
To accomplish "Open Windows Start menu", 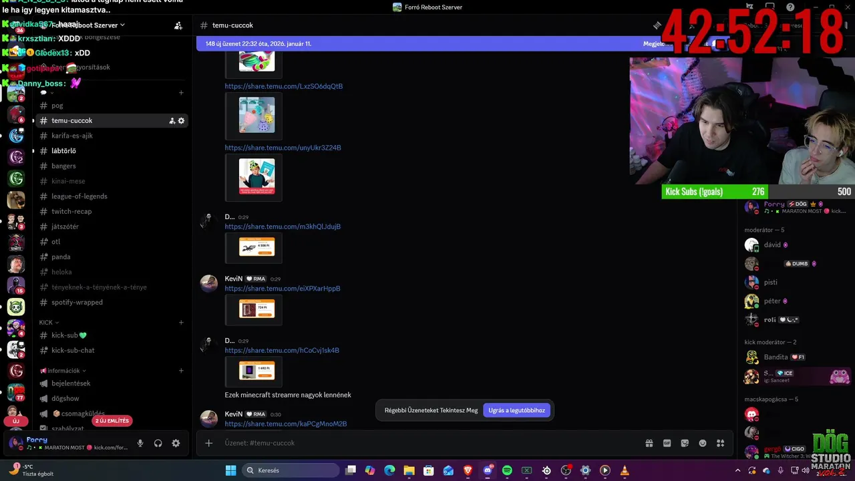I will [230, 470].
